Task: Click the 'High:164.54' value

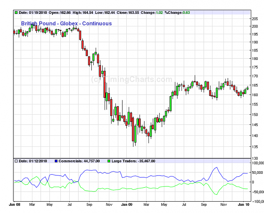Action: click(x=83, y=13)
